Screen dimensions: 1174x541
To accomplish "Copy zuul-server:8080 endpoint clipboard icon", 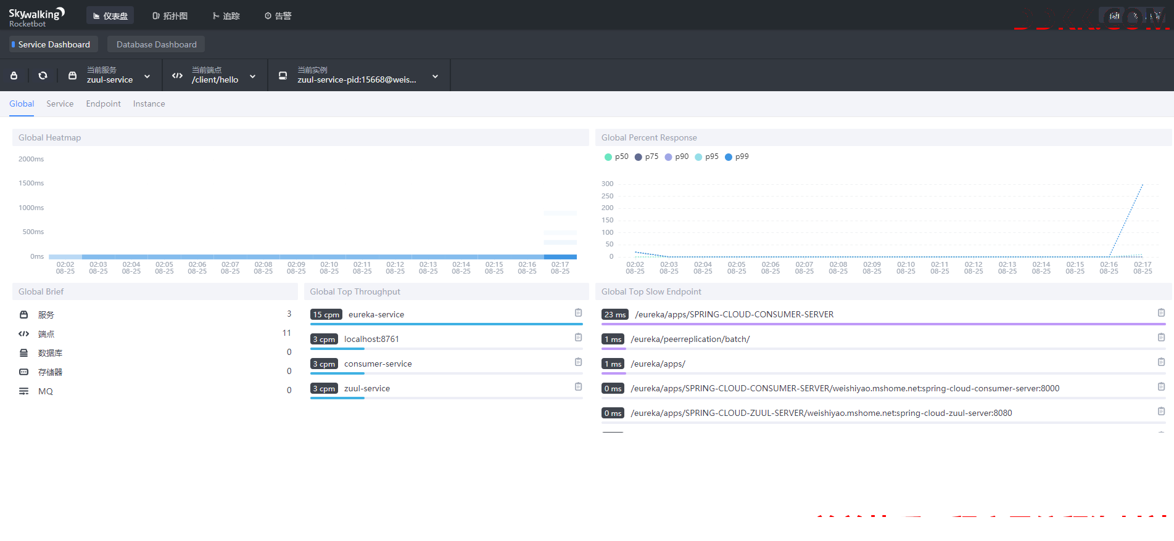I will 1161,411.
